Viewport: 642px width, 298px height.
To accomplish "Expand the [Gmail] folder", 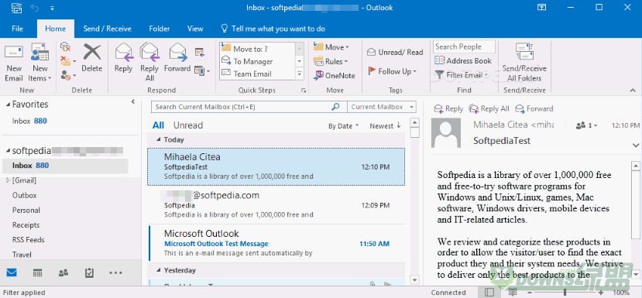I will click(8, 180).
